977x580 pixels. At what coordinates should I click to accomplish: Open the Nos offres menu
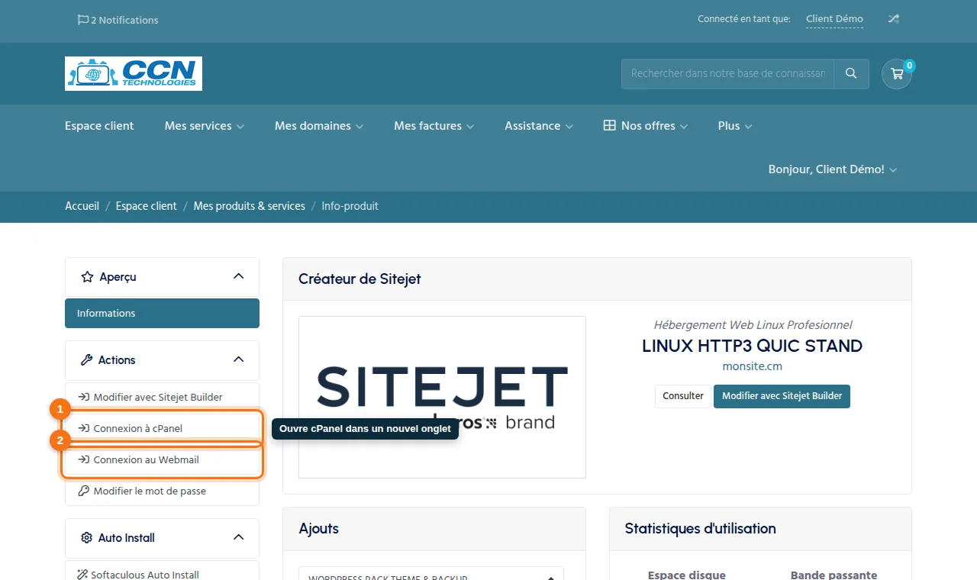point(646,126)
